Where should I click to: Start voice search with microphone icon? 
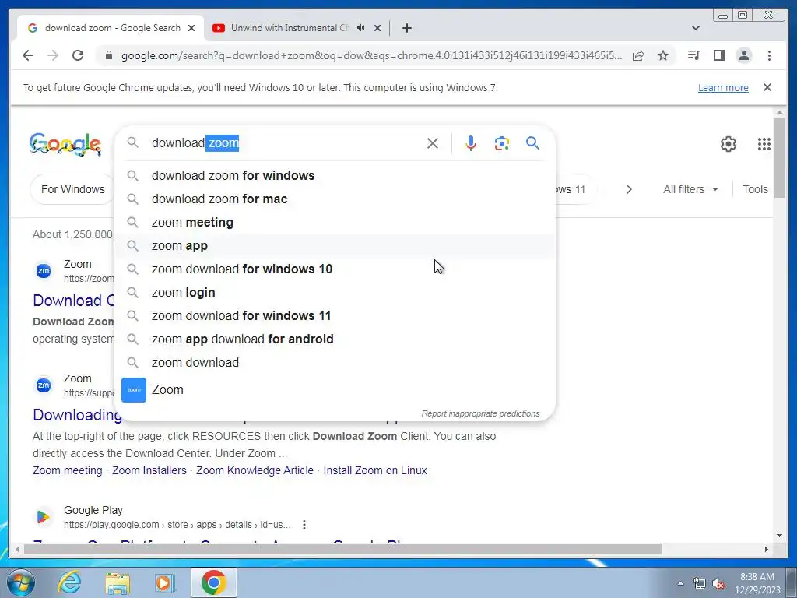click(471, 143)
